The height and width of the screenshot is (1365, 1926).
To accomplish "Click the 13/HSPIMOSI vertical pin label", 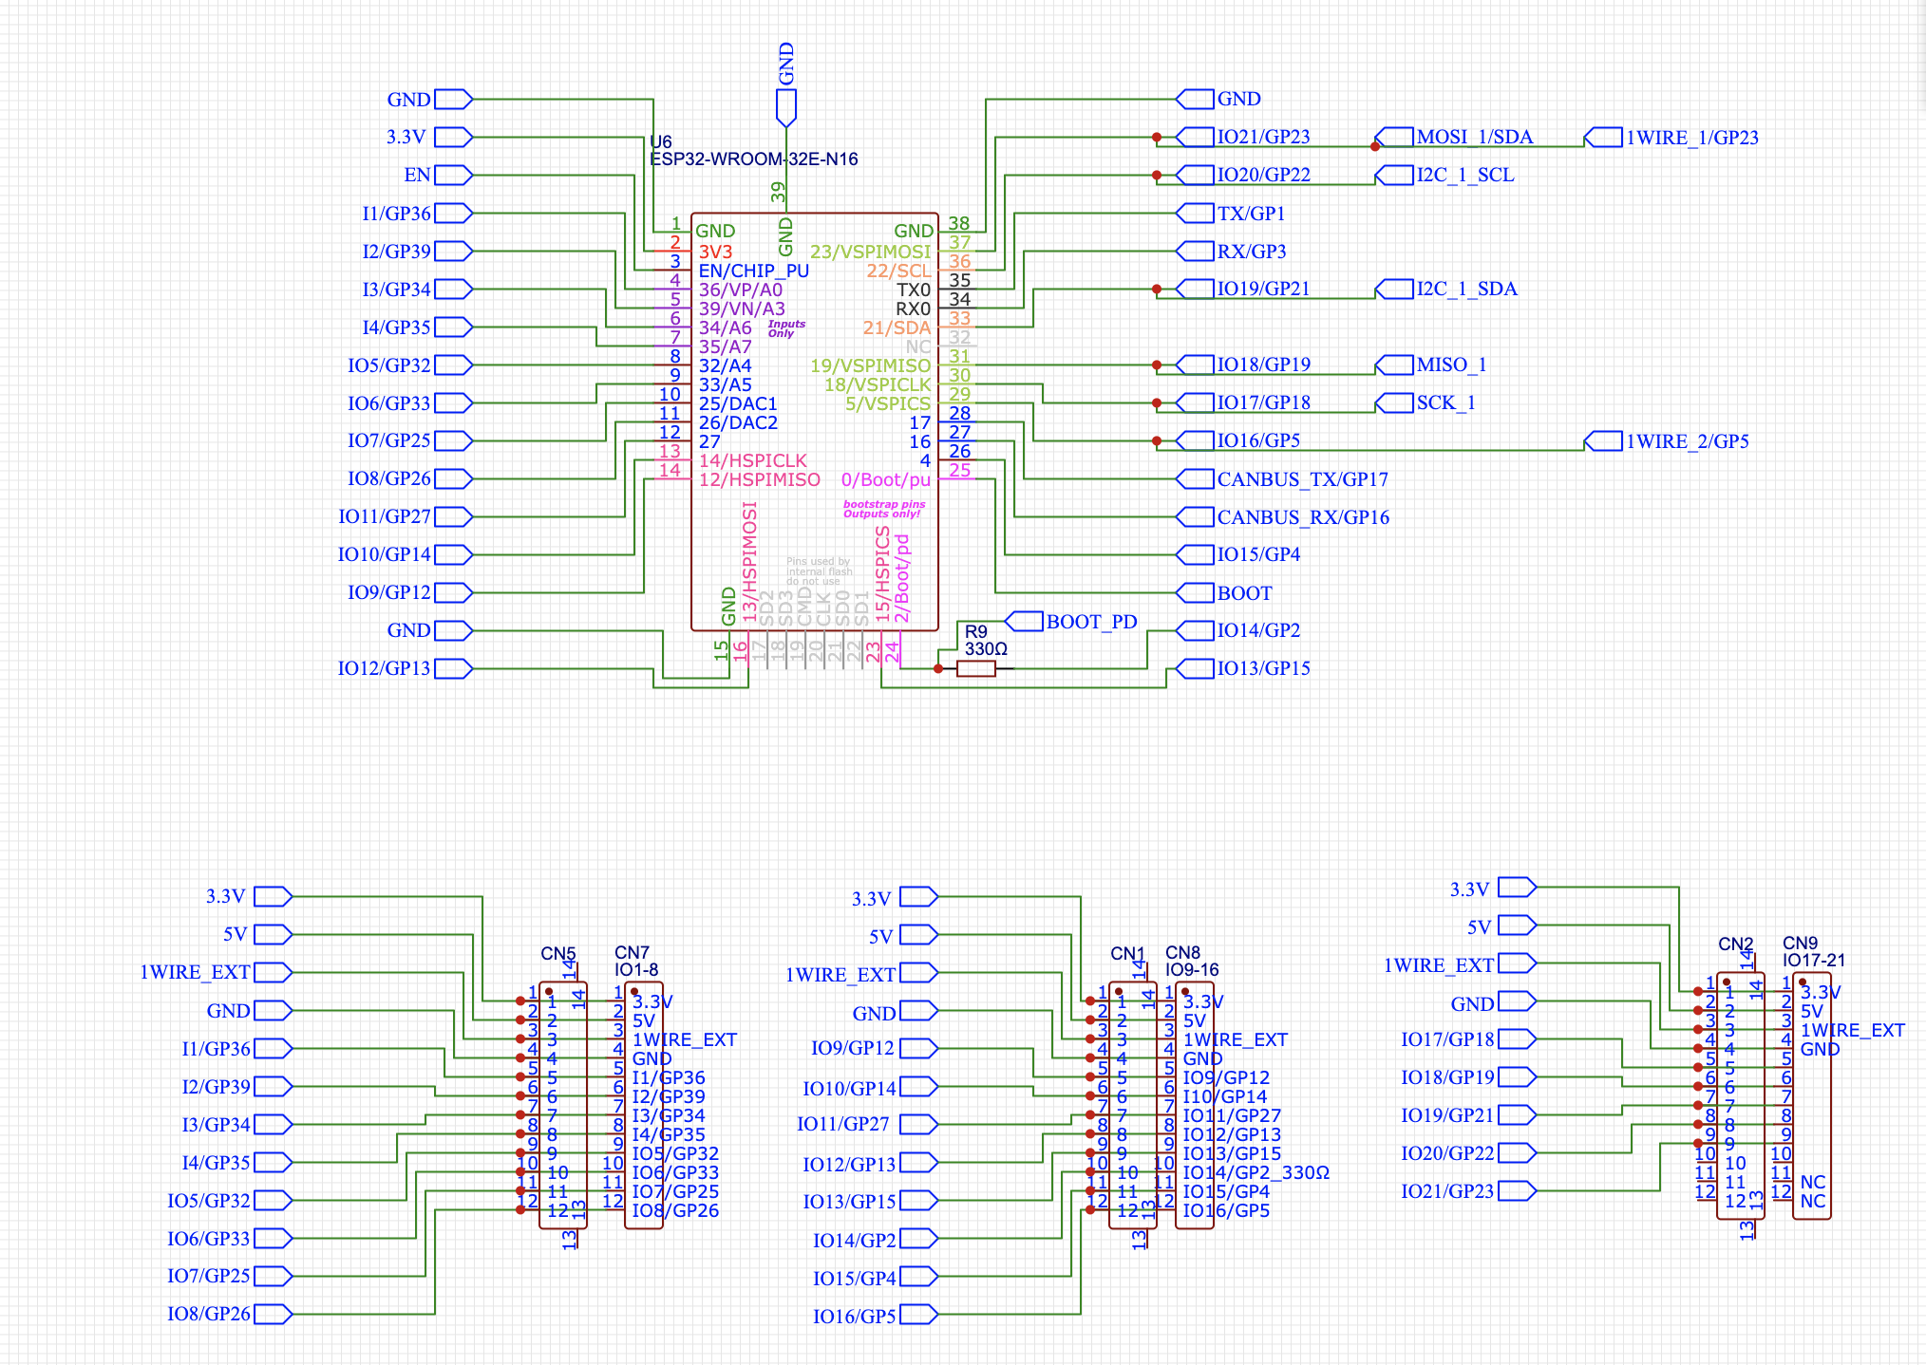I will (x=749, y=562).
